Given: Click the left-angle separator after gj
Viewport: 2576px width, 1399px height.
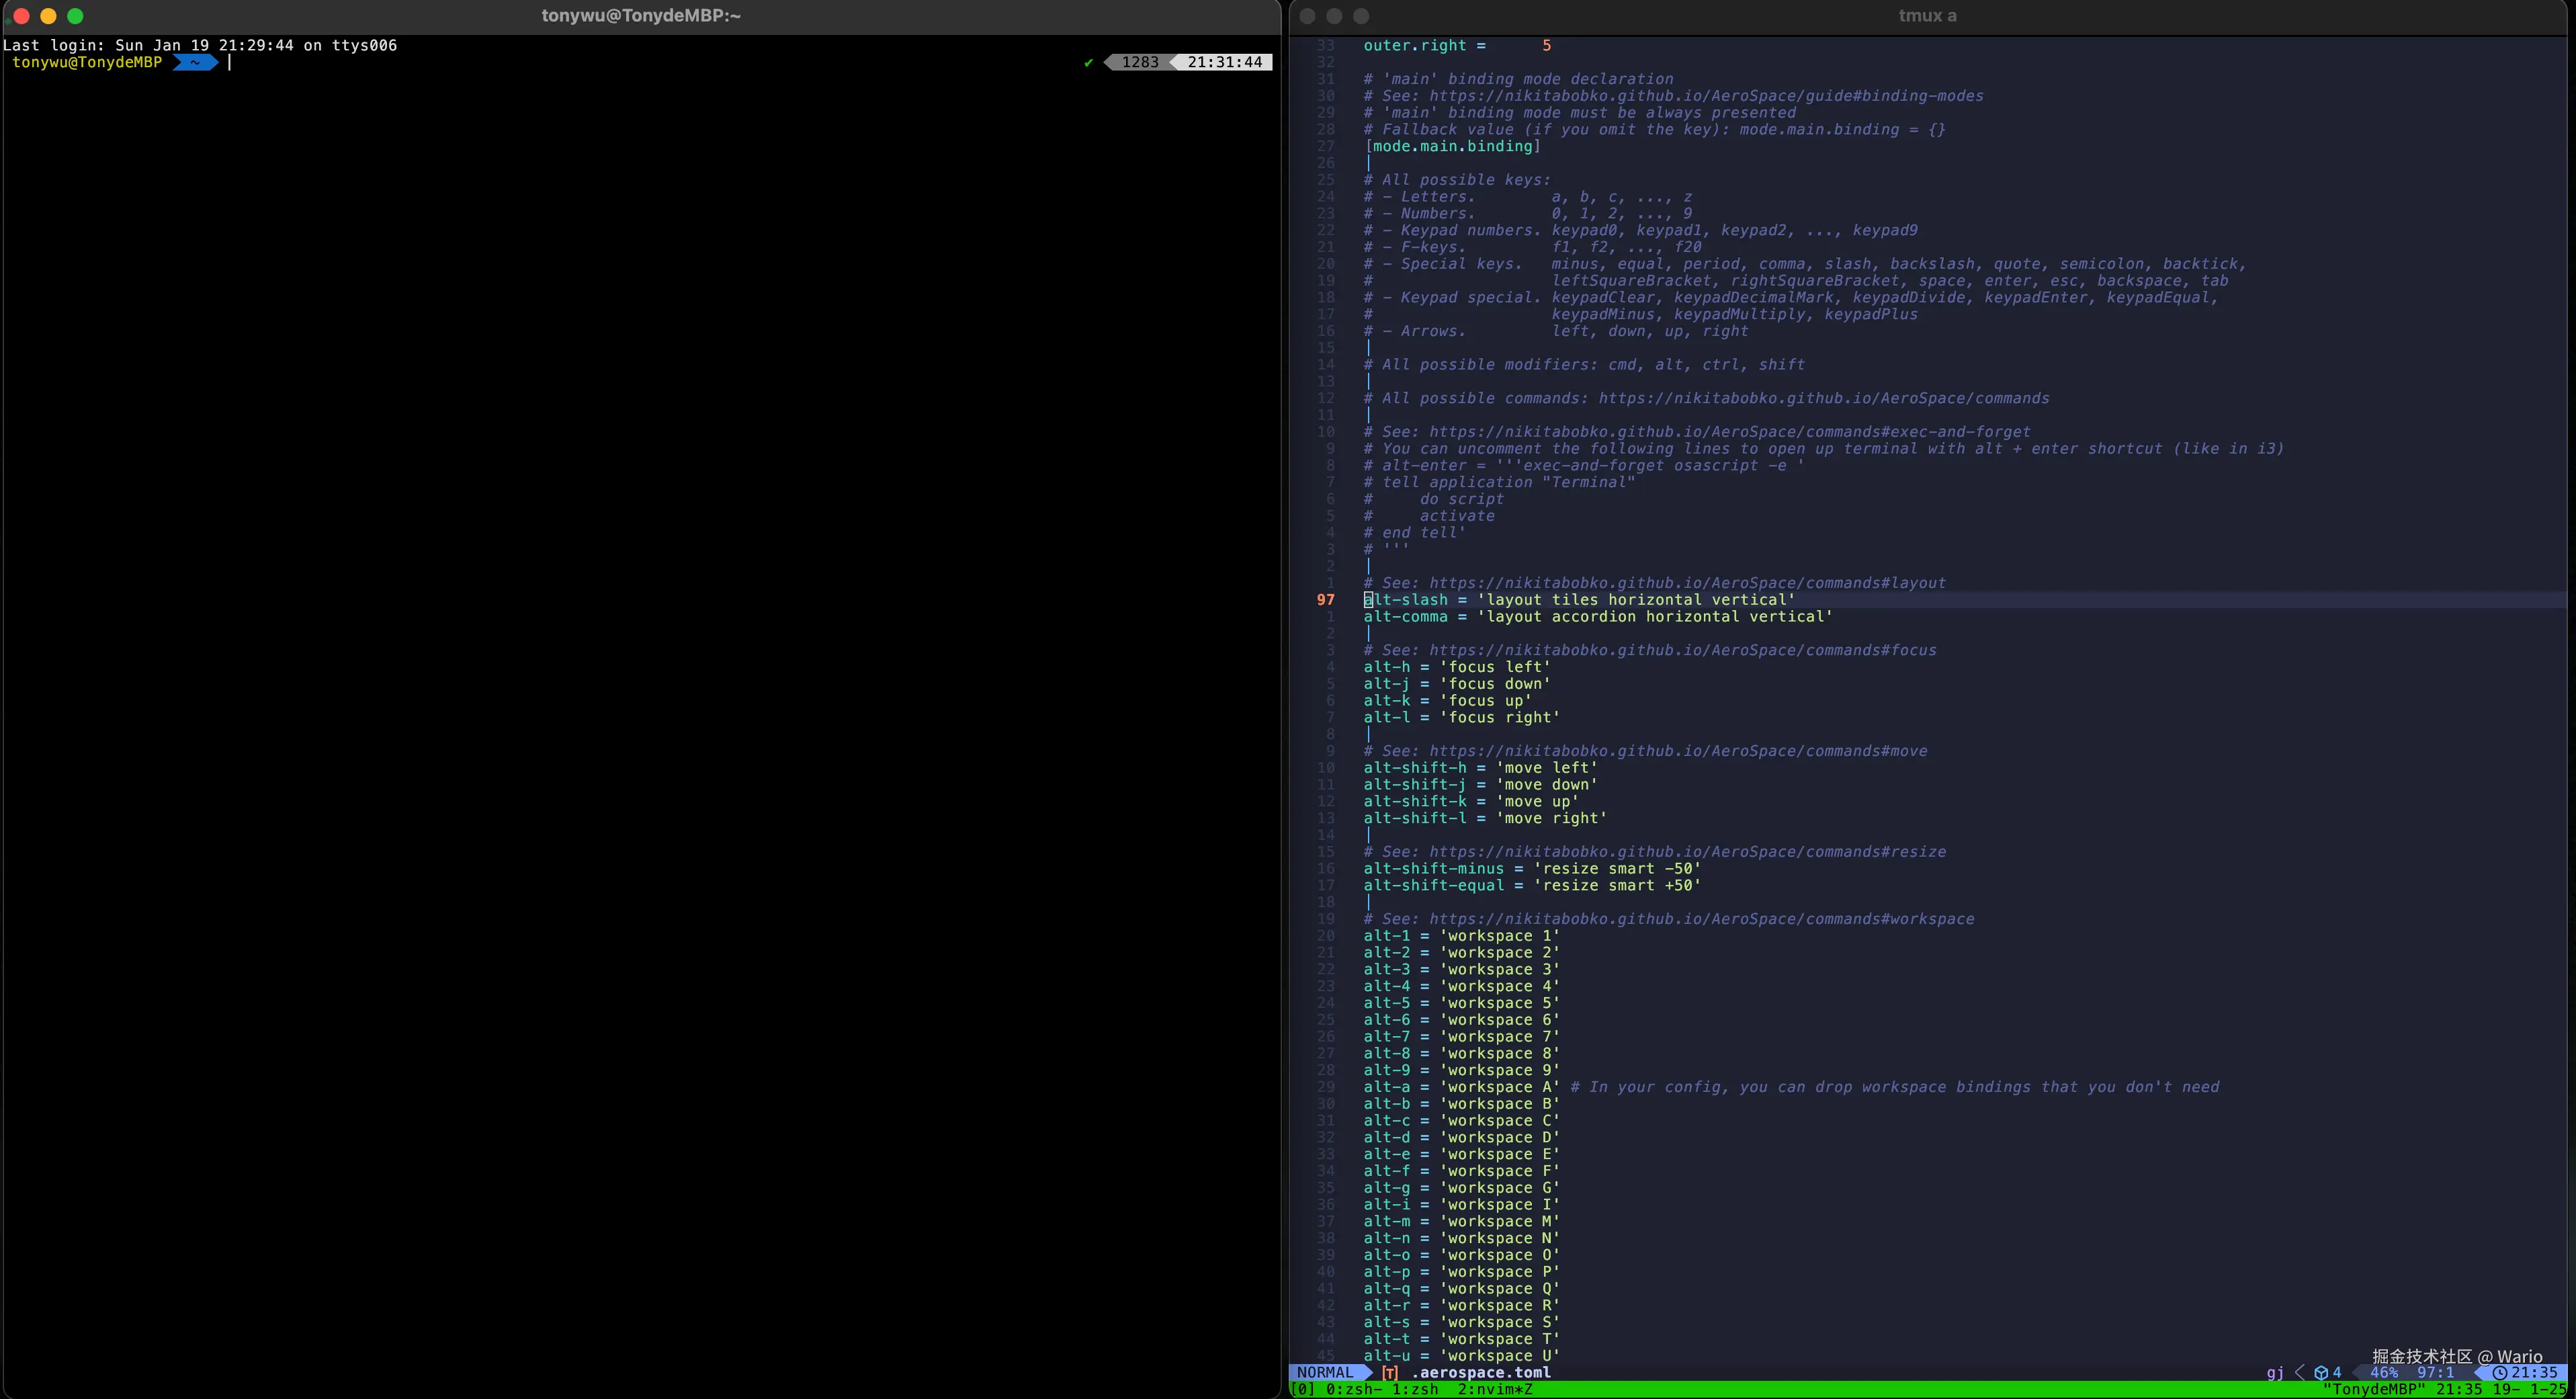Looking at the screenshot, I should (2299, 1372).
